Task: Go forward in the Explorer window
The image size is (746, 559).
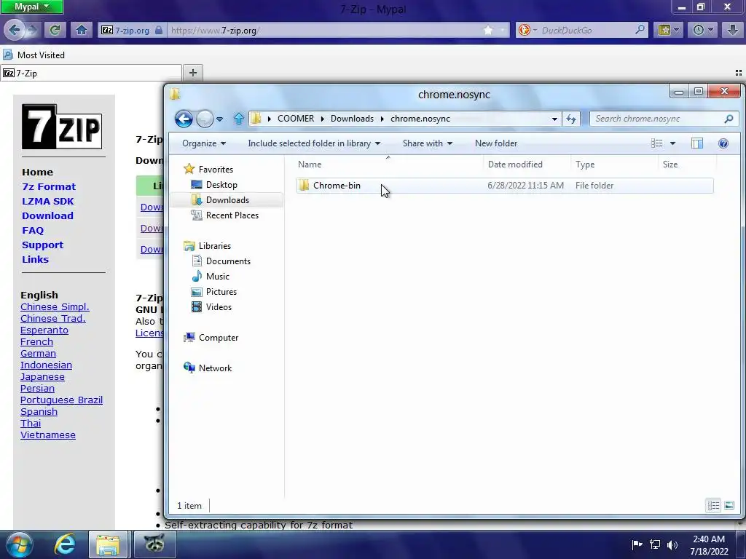Action: (x=205, y=119)
